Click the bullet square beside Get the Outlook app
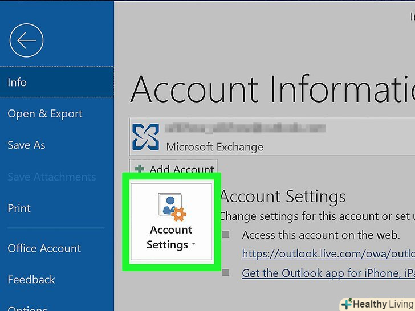415x311 pixels. [226, 273]
